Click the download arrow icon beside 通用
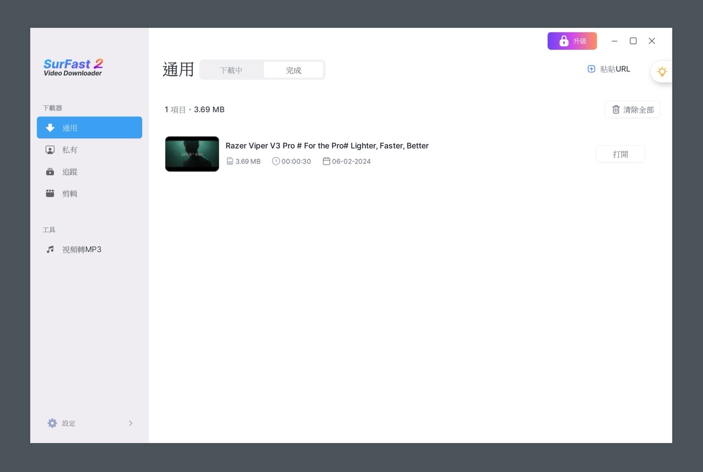This screenshot has height=472, width=703. point(50,127)
